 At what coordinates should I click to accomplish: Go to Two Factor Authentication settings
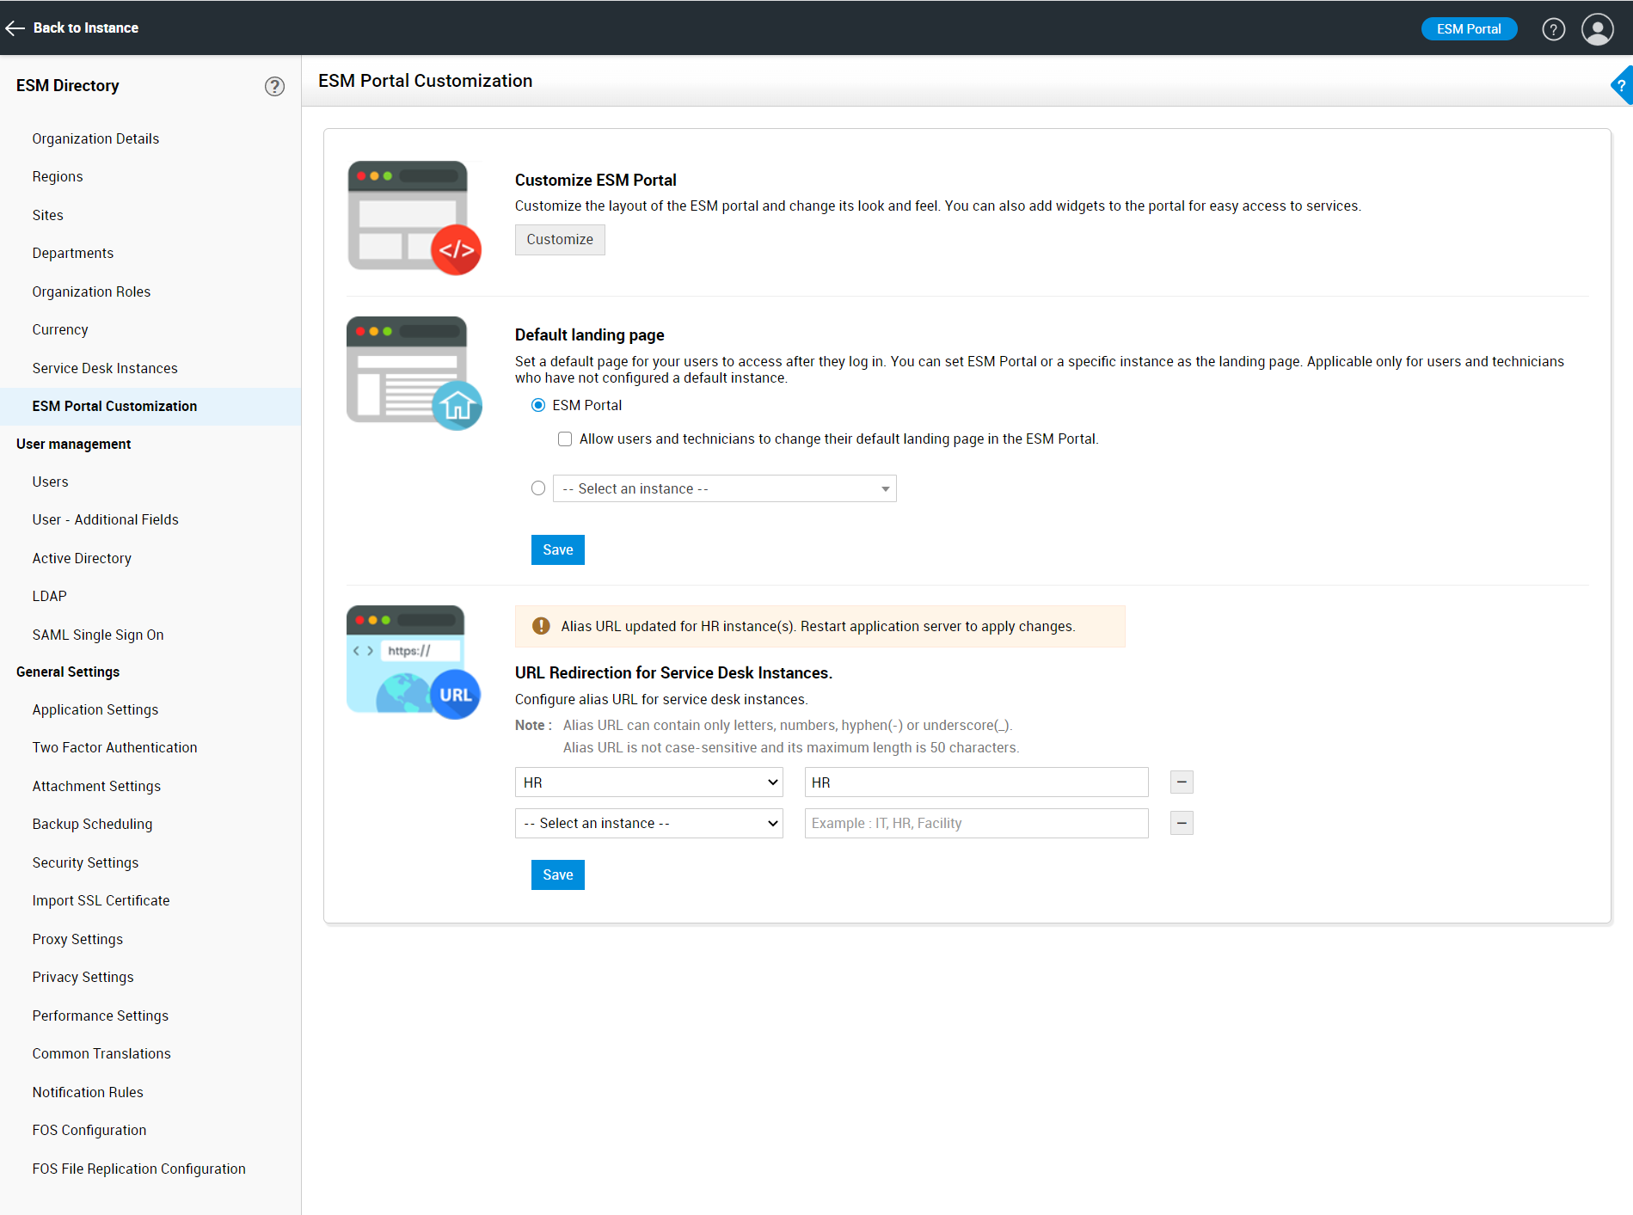point(114,747)
